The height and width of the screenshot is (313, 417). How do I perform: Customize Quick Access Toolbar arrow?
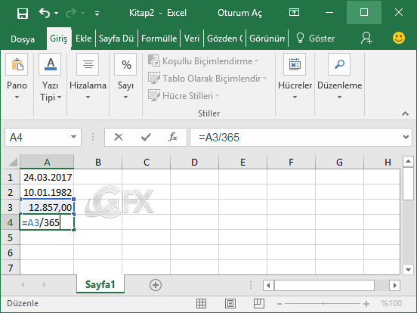pos(97,13)
